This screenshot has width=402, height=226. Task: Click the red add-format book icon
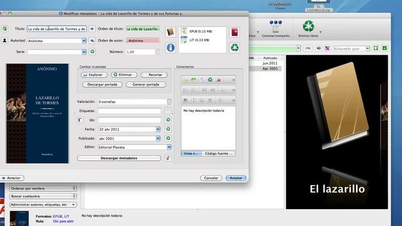point(234,32)
